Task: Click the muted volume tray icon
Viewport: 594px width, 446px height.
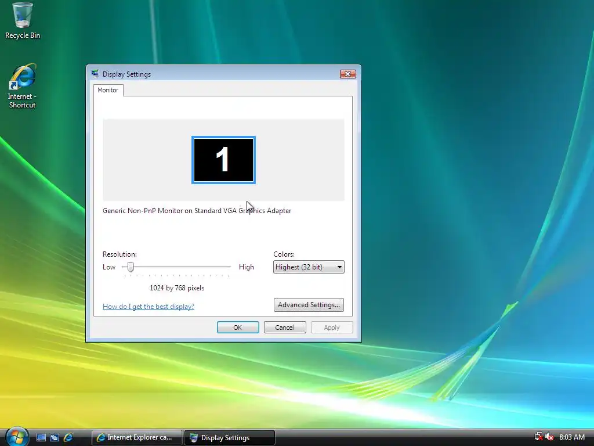Action: point(549,437)
